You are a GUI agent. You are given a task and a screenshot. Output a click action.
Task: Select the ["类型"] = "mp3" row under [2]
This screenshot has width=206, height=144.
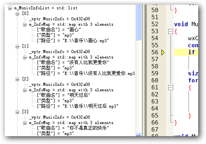click(x=55, y=101)
